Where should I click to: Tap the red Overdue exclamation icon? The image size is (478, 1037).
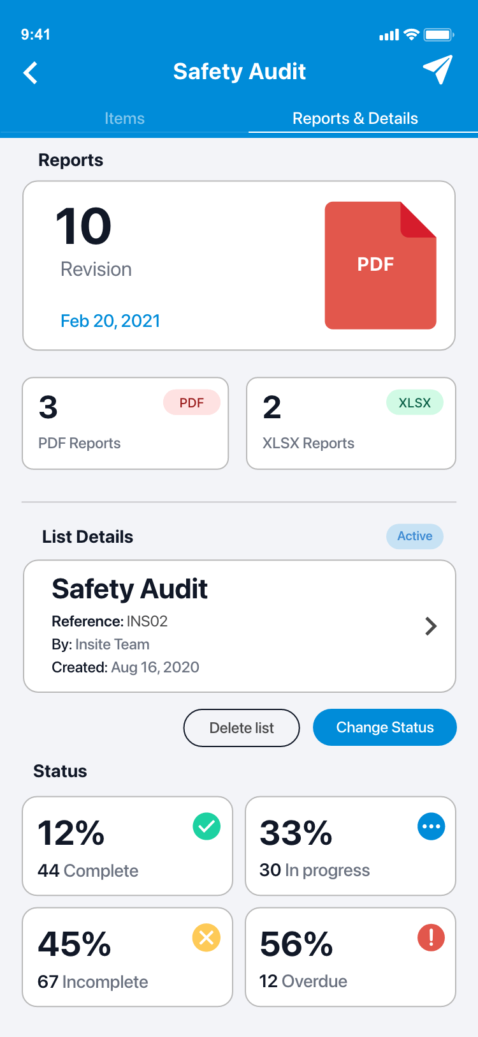431,937
